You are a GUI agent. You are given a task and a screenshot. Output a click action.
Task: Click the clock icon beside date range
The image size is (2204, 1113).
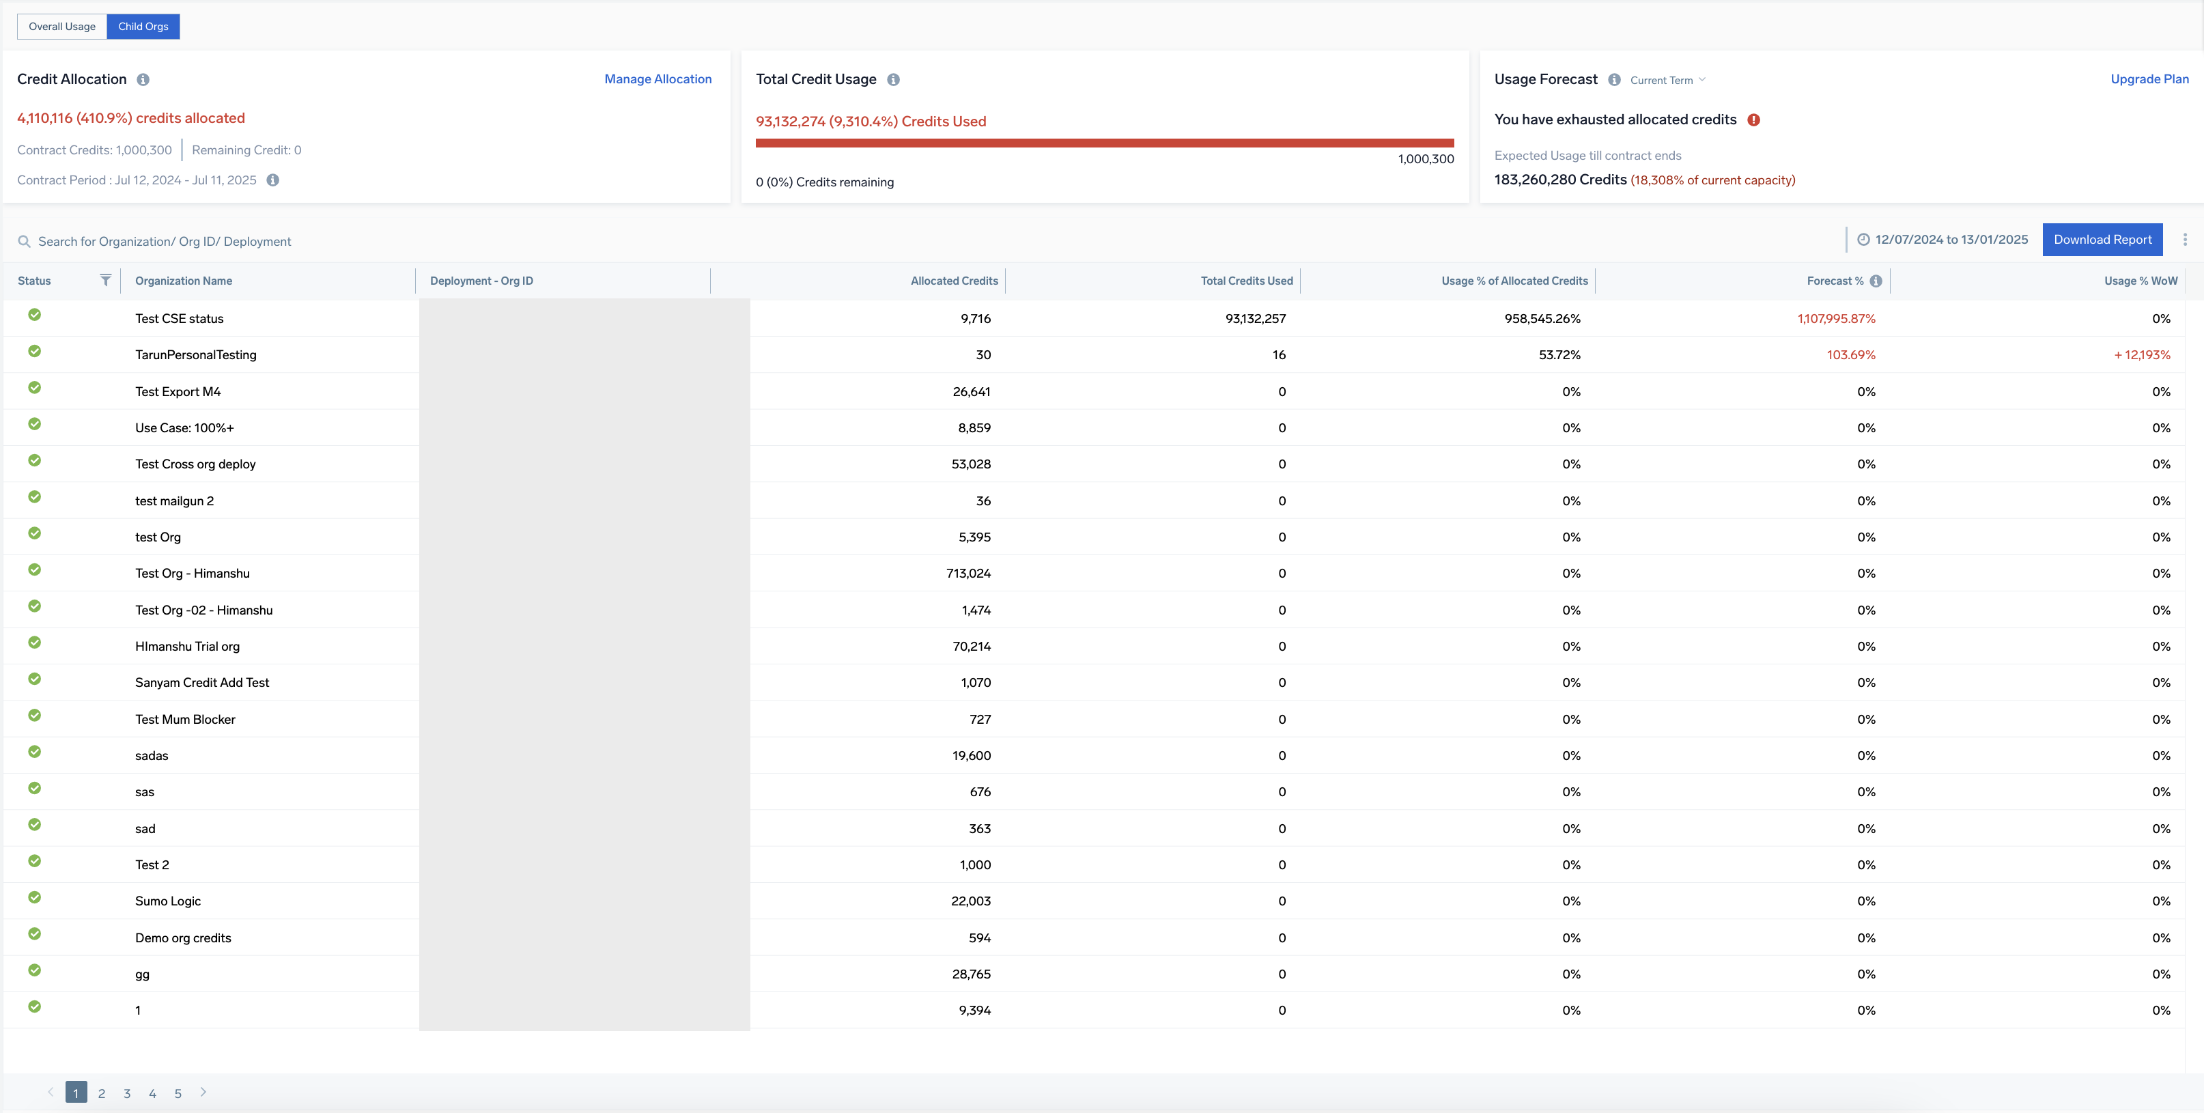(1863, 240)
